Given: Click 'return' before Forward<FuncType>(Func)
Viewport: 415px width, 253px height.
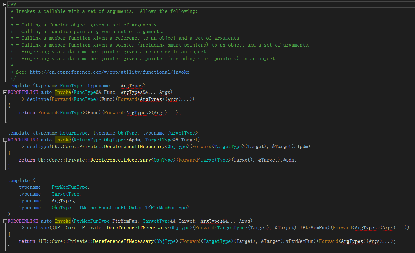Looking at the screenshot, I should pos(27,113).
